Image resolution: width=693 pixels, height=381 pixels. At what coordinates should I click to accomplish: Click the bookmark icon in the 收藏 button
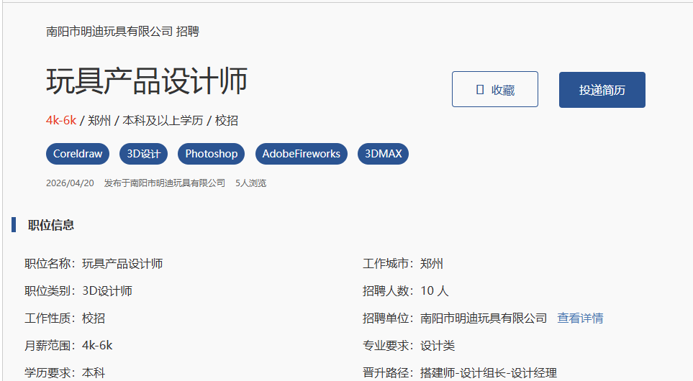pos(480,90)
